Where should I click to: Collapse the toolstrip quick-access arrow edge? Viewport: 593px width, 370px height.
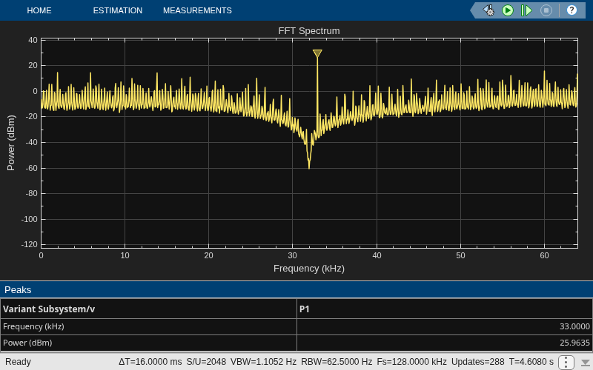point(473,10)
